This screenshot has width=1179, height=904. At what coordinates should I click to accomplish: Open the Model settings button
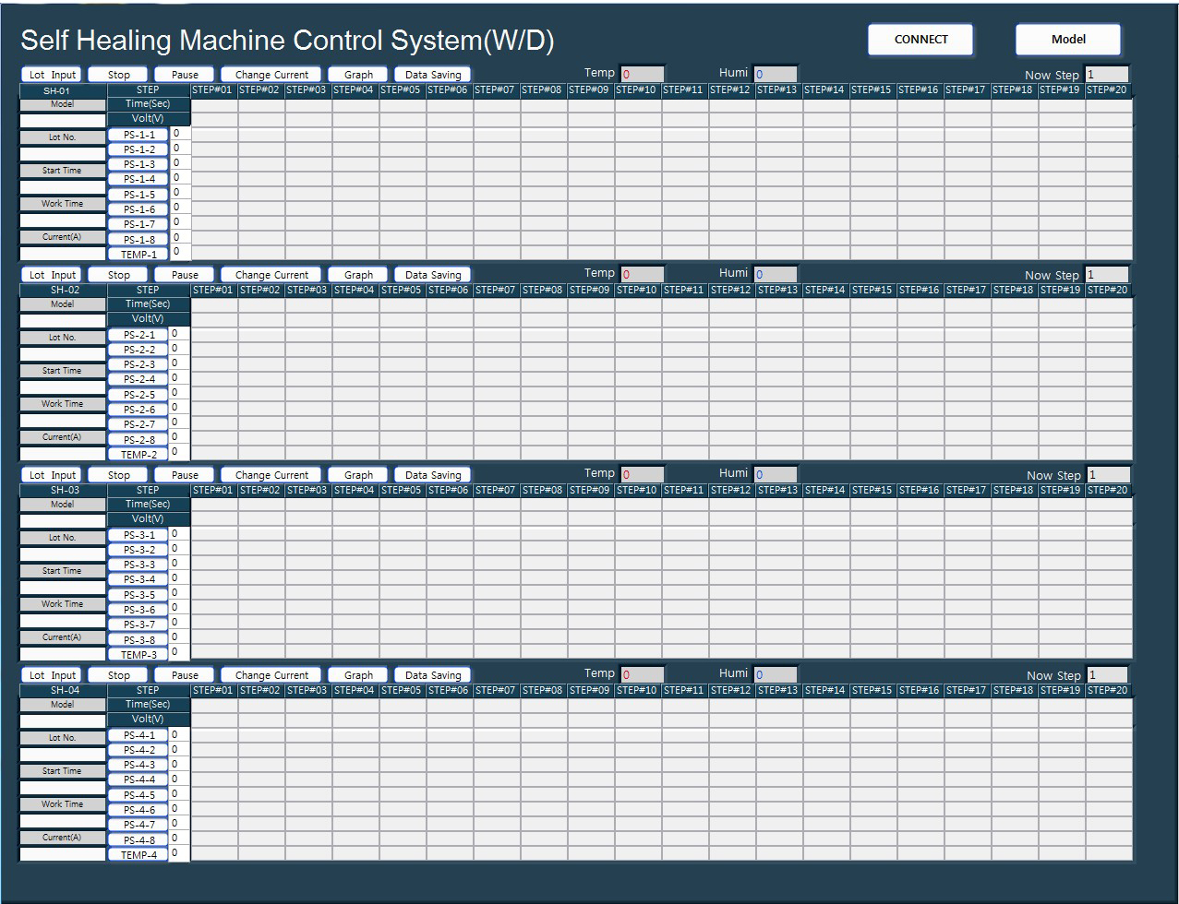(1068, 40)
